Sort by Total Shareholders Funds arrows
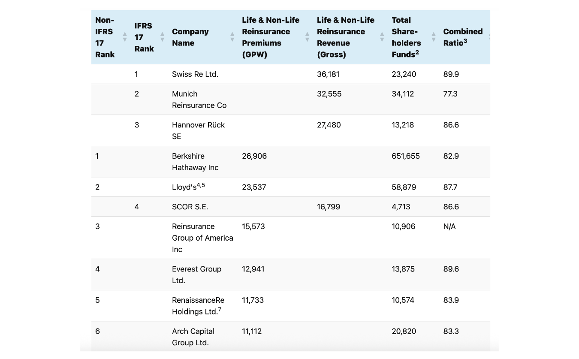579x359 pixels. click(434, 37)
